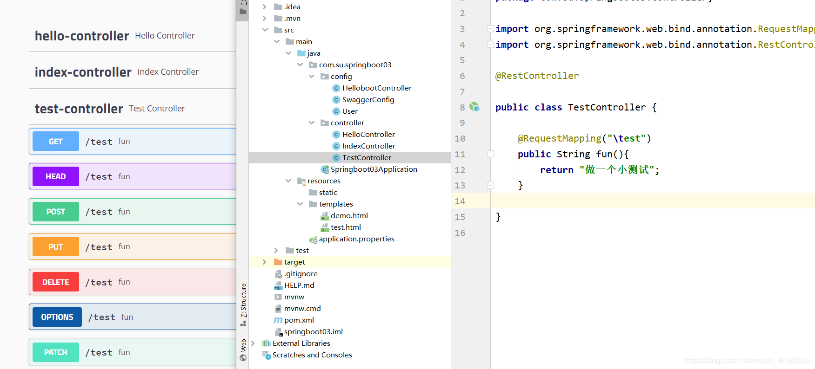Image resolution: width=815 pixels, height=369 pixels.
Task: Click the HelloController class icon
Action: coord(336,135)
